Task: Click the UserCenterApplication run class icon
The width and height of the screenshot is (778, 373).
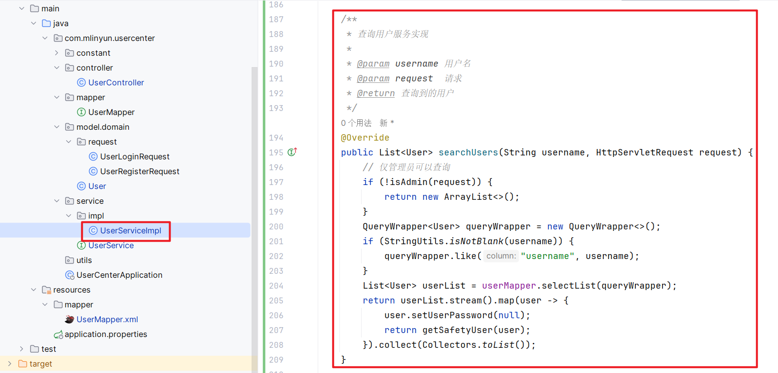Action: (70, 275)
